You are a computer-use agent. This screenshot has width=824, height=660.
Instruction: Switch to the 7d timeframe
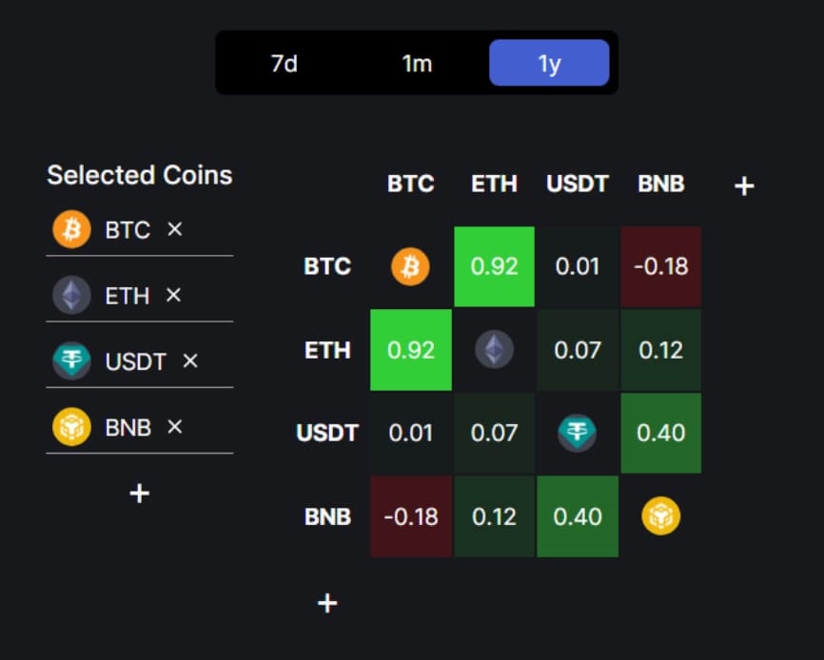(283, 63)
